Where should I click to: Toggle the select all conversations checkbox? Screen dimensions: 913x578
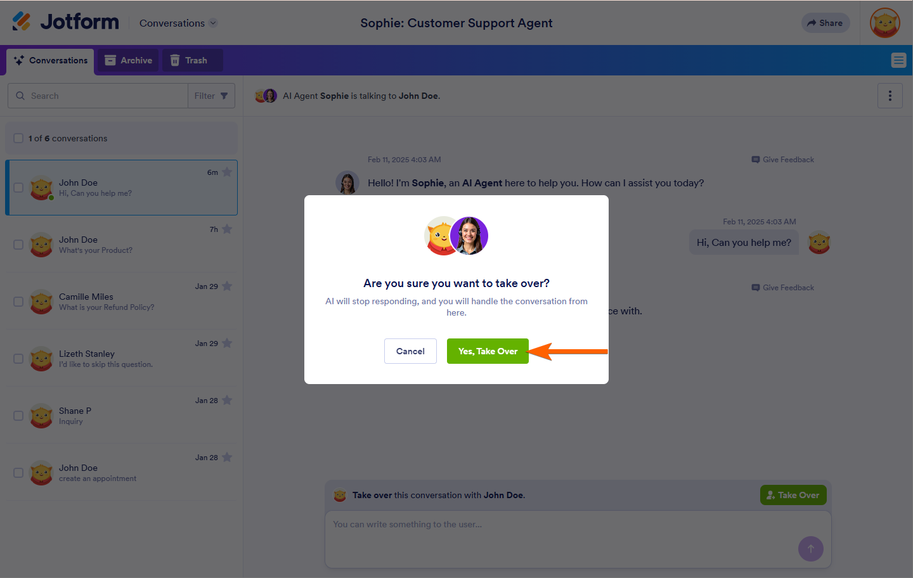(18, 138)
